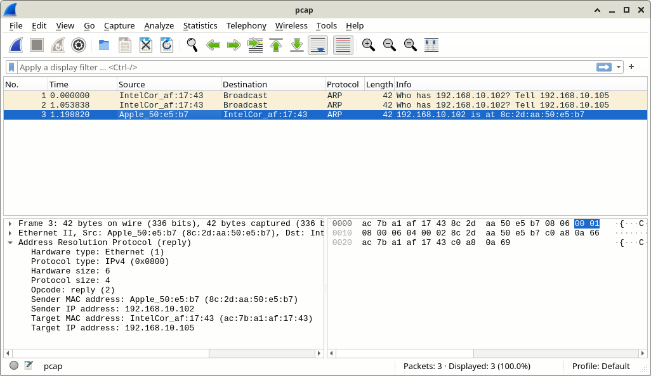Open the Help menu
The width and height of the screenshot is (651, 376).
[355, 26]
